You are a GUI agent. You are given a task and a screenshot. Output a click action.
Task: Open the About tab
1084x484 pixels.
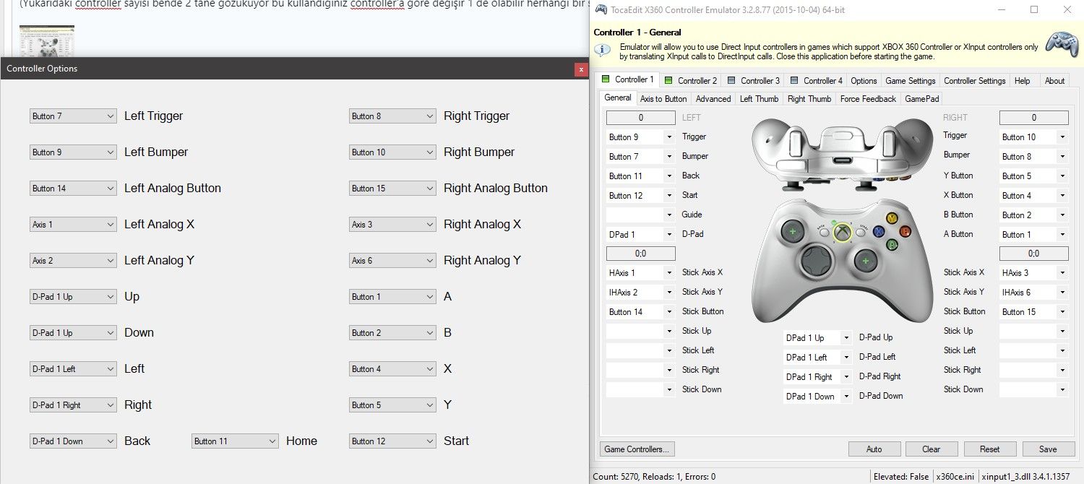[1054, 81]
